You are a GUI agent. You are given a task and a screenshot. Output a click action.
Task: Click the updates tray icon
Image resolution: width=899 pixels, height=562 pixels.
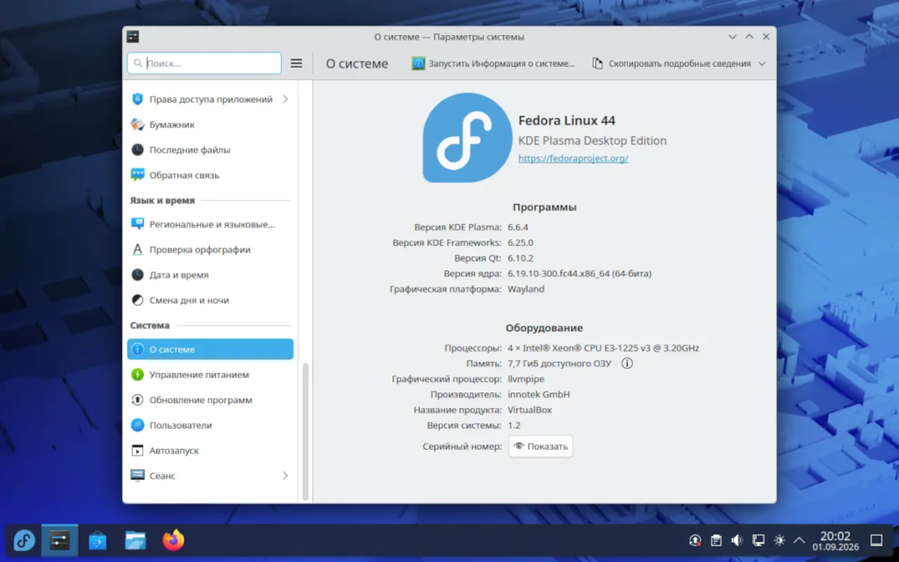click(695, 540)
